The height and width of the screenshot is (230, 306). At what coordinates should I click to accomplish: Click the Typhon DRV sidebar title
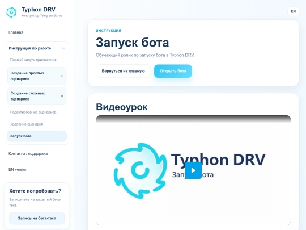(x=39, y=10)
